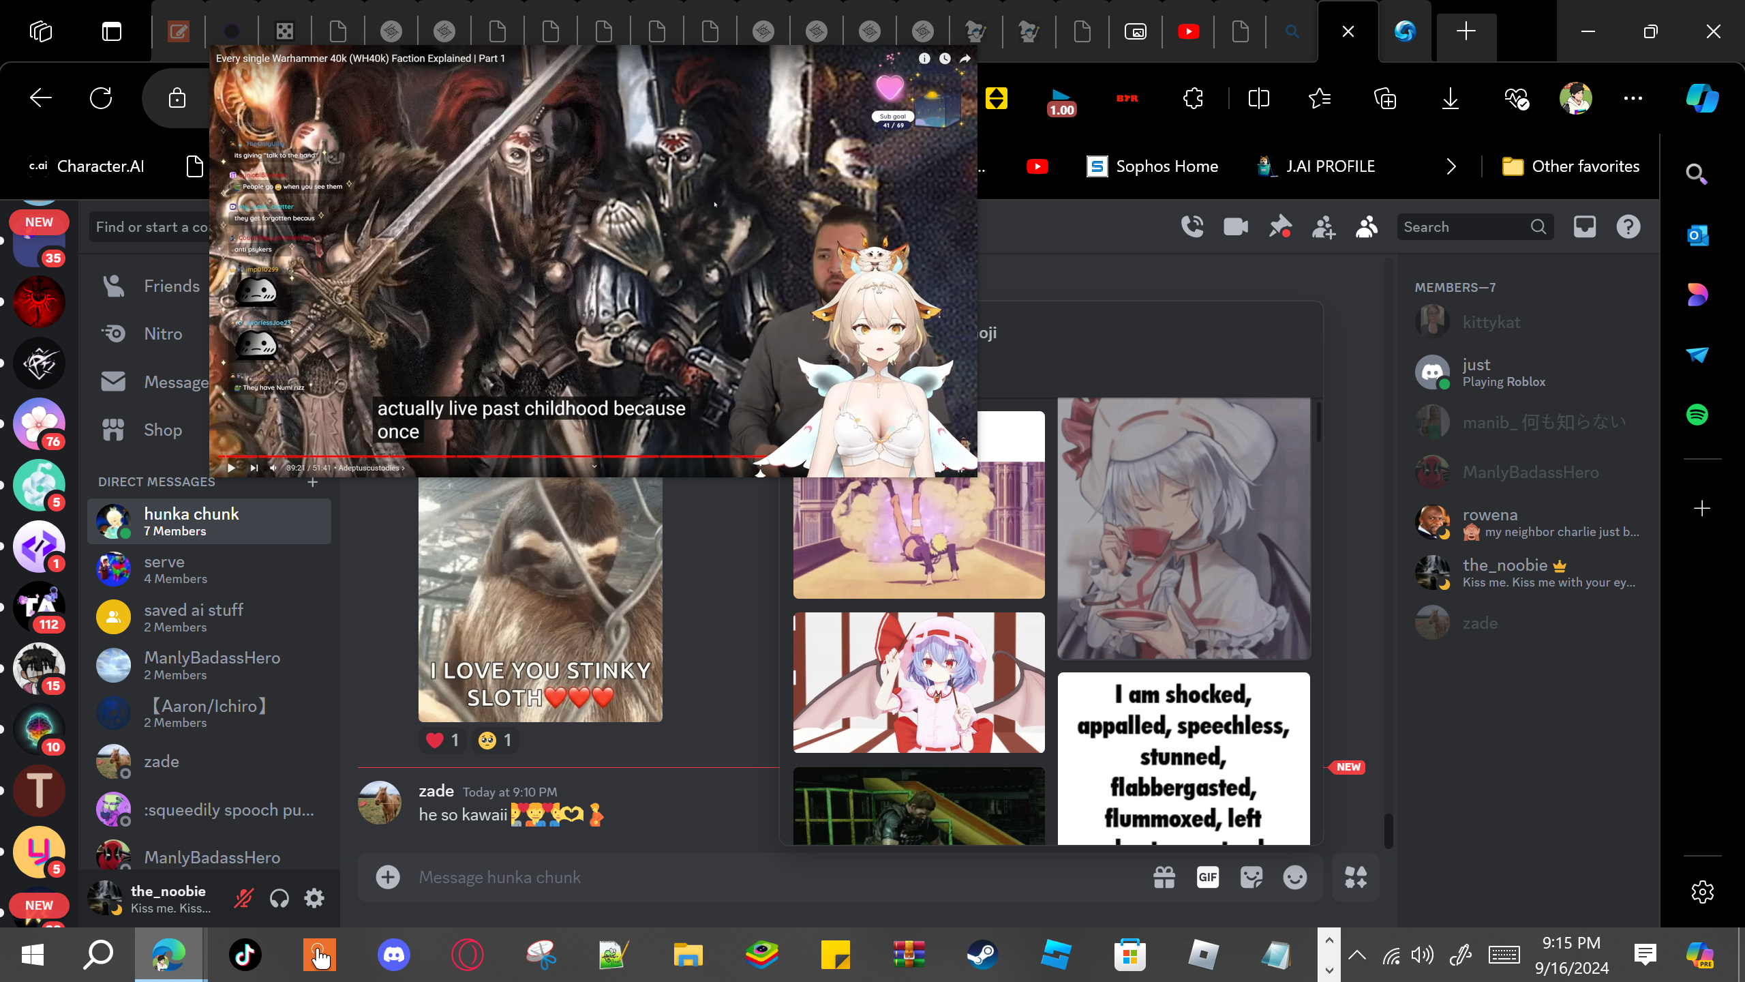Open Edge Settings and more menu
Viewport: 1745px width, 982px height.
point(1633,98)
